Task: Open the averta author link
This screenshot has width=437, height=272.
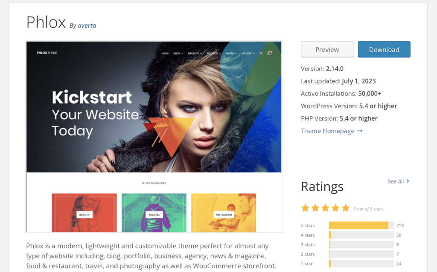Action: coord(87,26)
